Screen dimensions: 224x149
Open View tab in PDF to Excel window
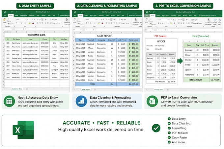click(190, 15)
